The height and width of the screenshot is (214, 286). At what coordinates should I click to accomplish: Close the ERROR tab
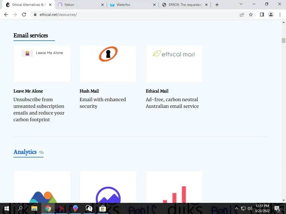pyautogui.click(x=206, y=5)
